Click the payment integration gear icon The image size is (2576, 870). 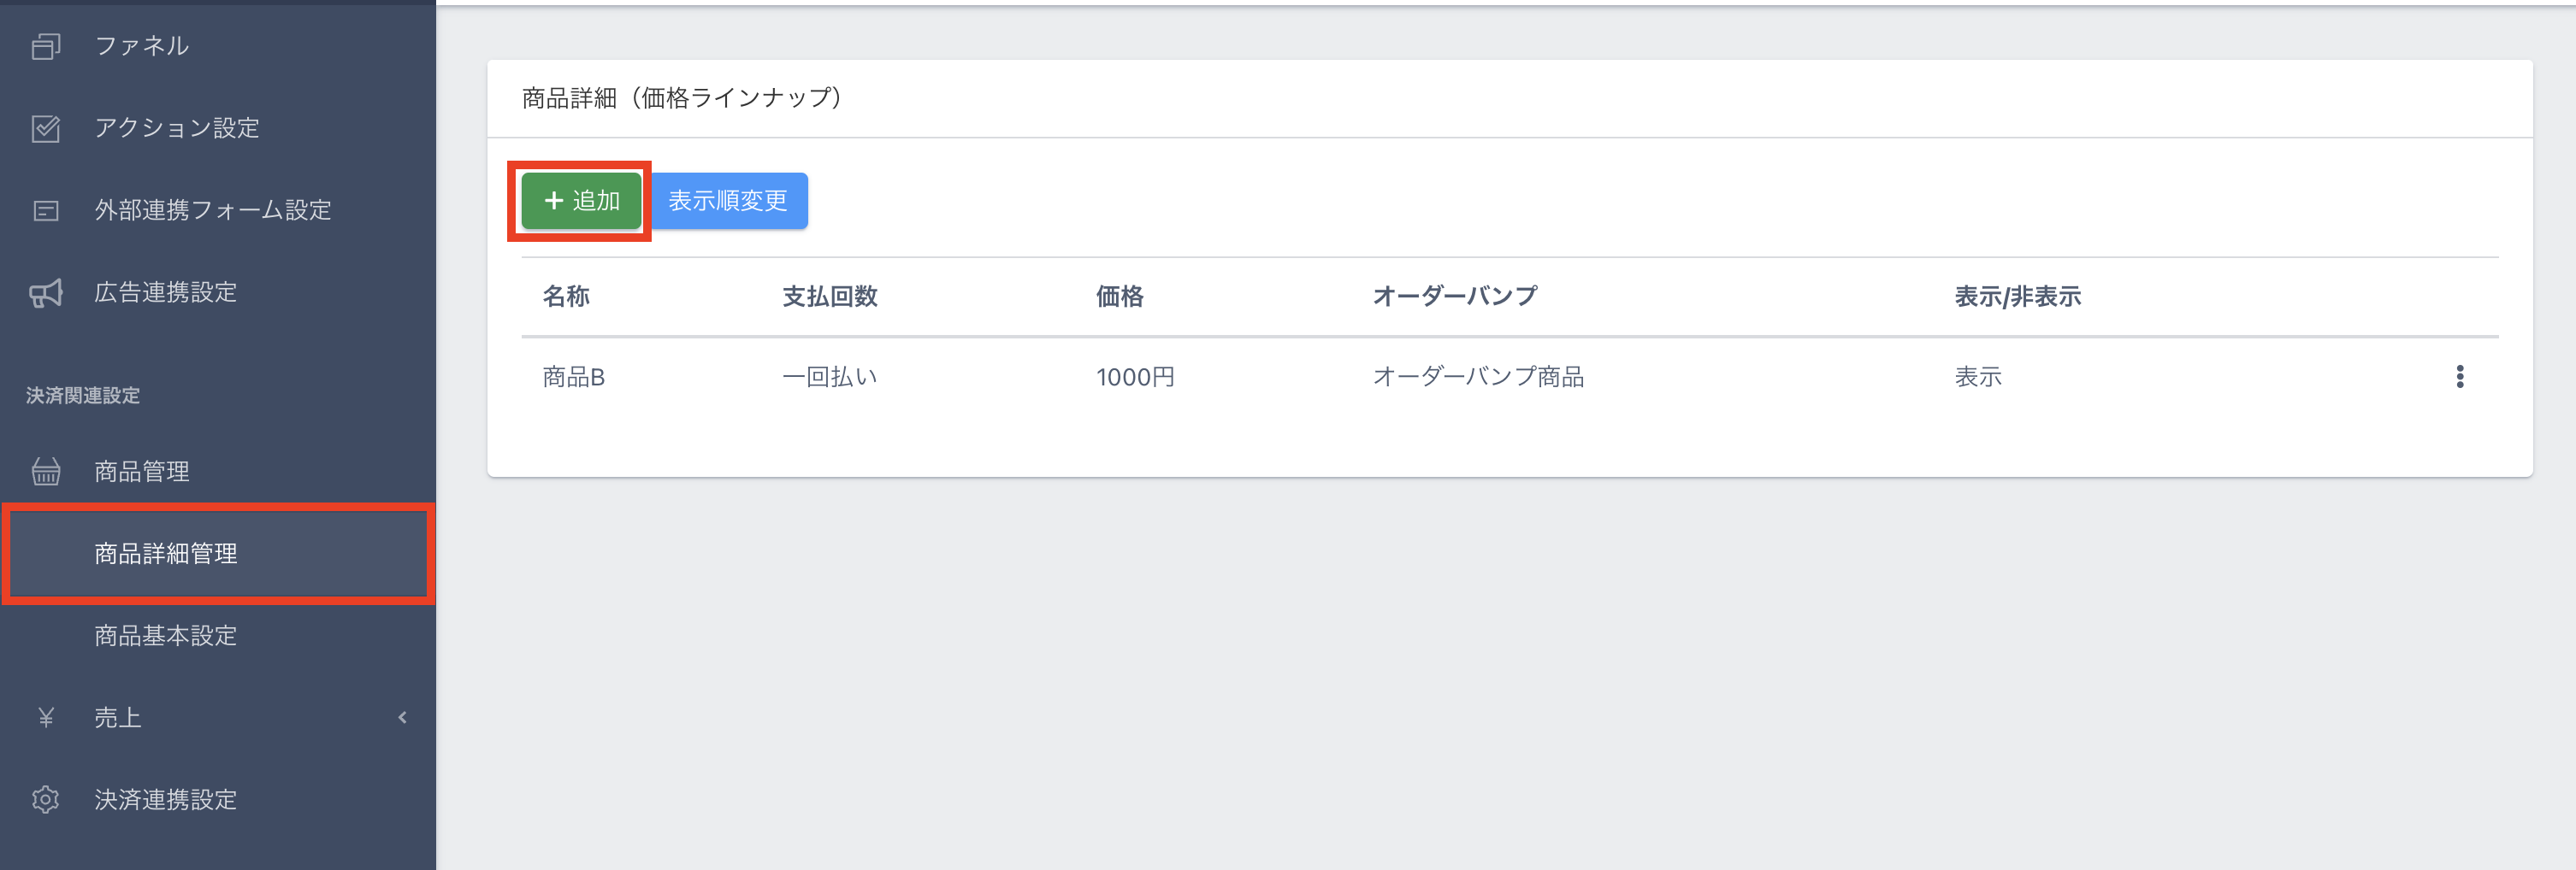click(46, 799)
